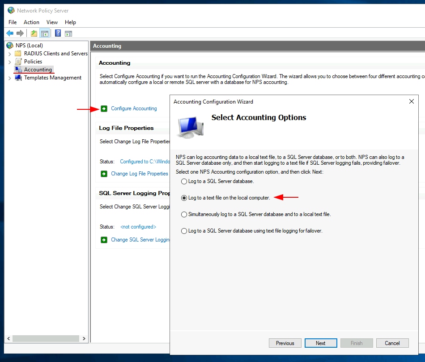Viewport: 425px width, 362px height.
Task: Select the Templates Management tree item
Action: coord(53,78)
